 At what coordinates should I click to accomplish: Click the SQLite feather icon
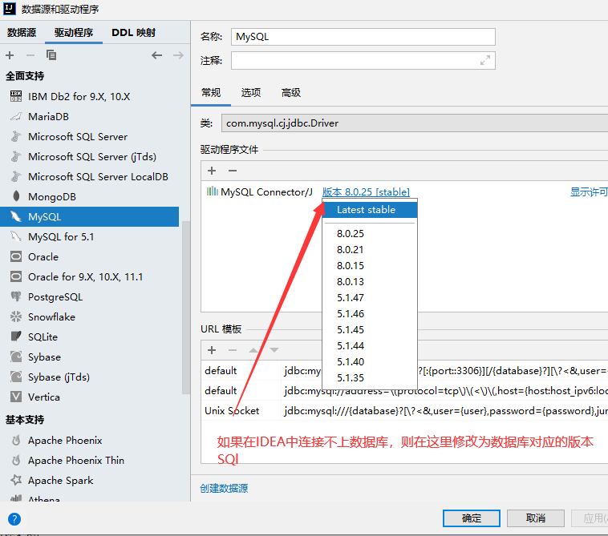tap(16, 337)
